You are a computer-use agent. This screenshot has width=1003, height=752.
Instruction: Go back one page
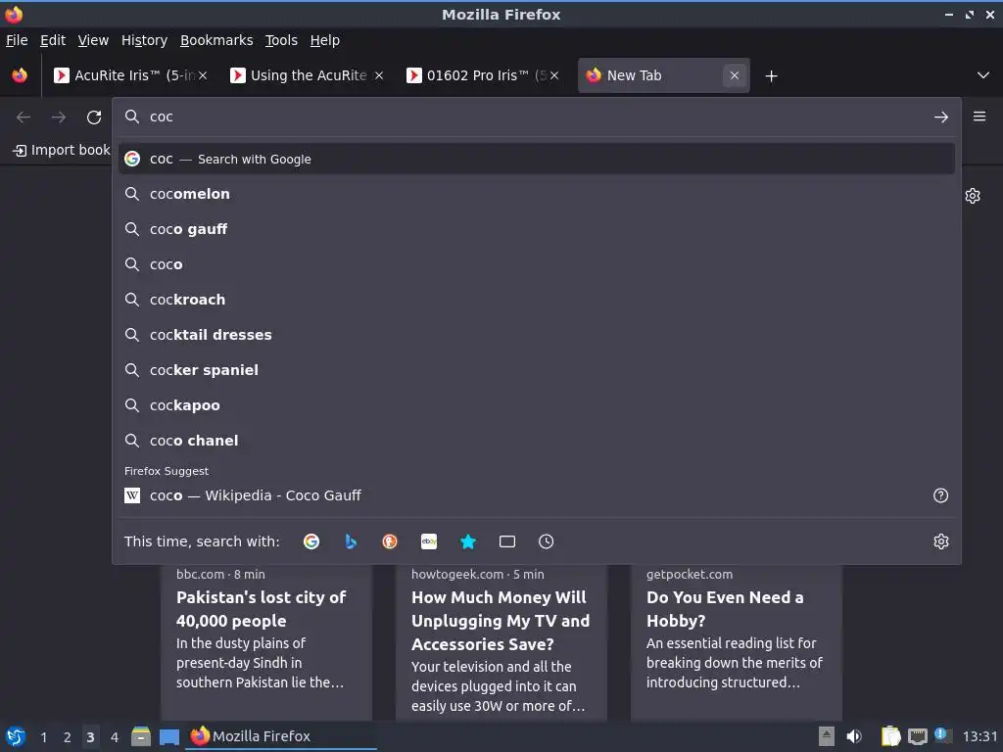click(x=24, y=117)
